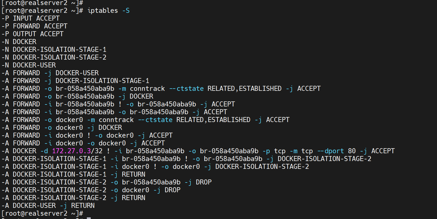This screenshot has width=437, height=219.
Task: Select the -N DOCKER-USER chain line
Action: (x=29, y=65)
